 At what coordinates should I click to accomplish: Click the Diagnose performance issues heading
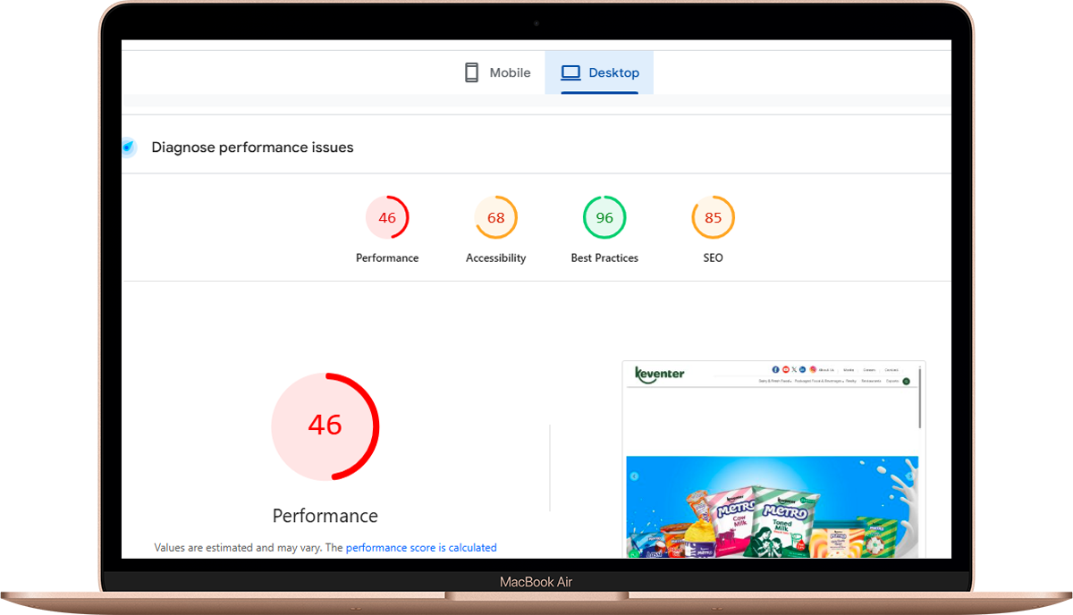click(x=252, y=147)
